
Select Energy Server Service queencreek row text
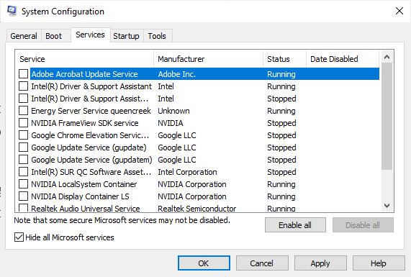(x=91, y=111)
